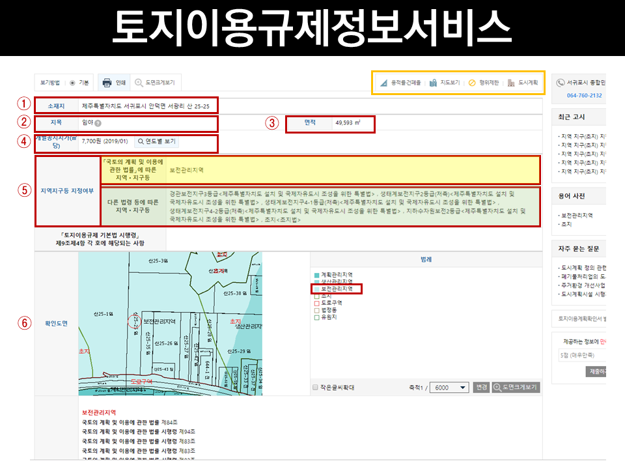Screen dimensions: 625x469
Task: Click the 행위제한 restriction icon
Action: pyautogui.click(x=473, y=81)
